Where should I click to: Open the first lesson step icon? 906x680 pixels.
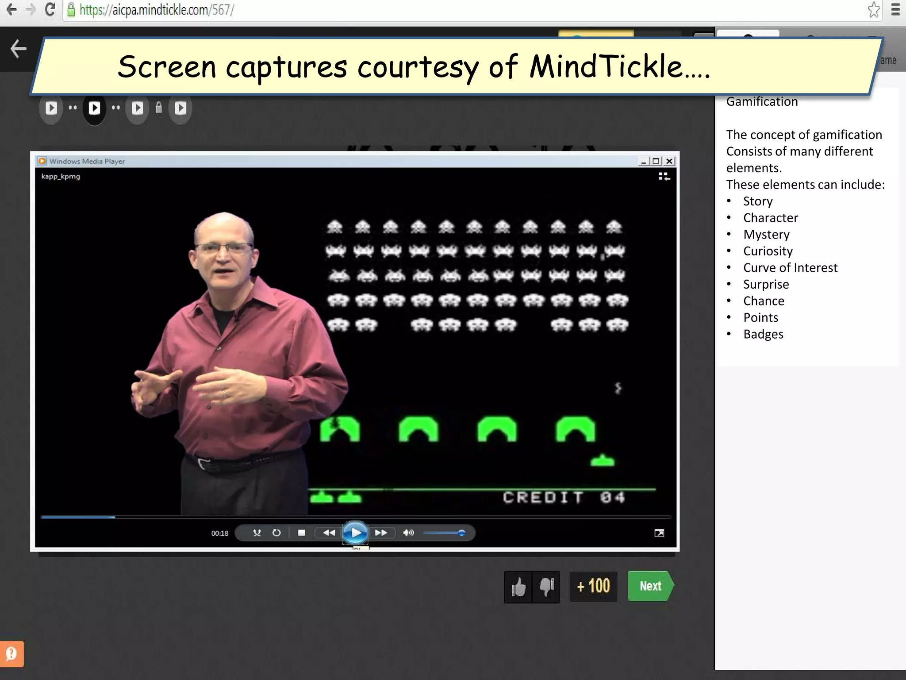click(x=51, y=108)
